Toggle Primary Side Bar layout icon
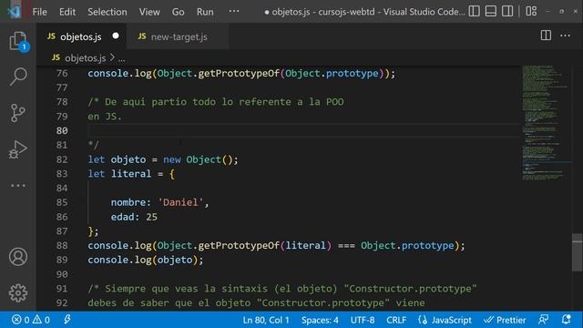The image size is (583, 328). click(x=474, y=11)
